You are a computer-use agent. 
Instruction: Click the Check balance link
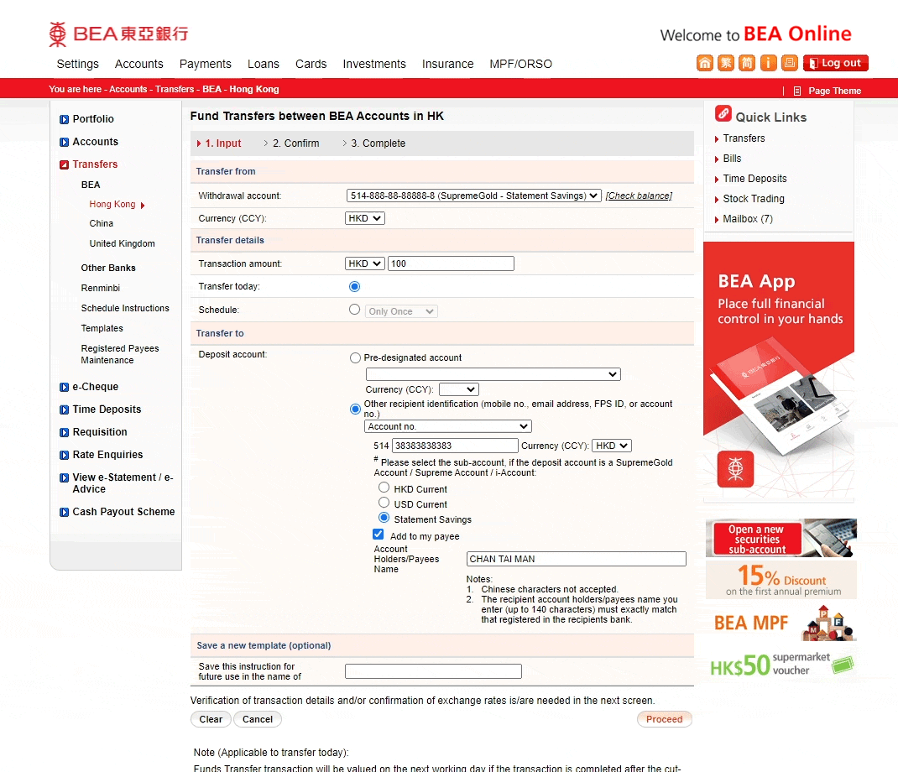coord(639,196)
